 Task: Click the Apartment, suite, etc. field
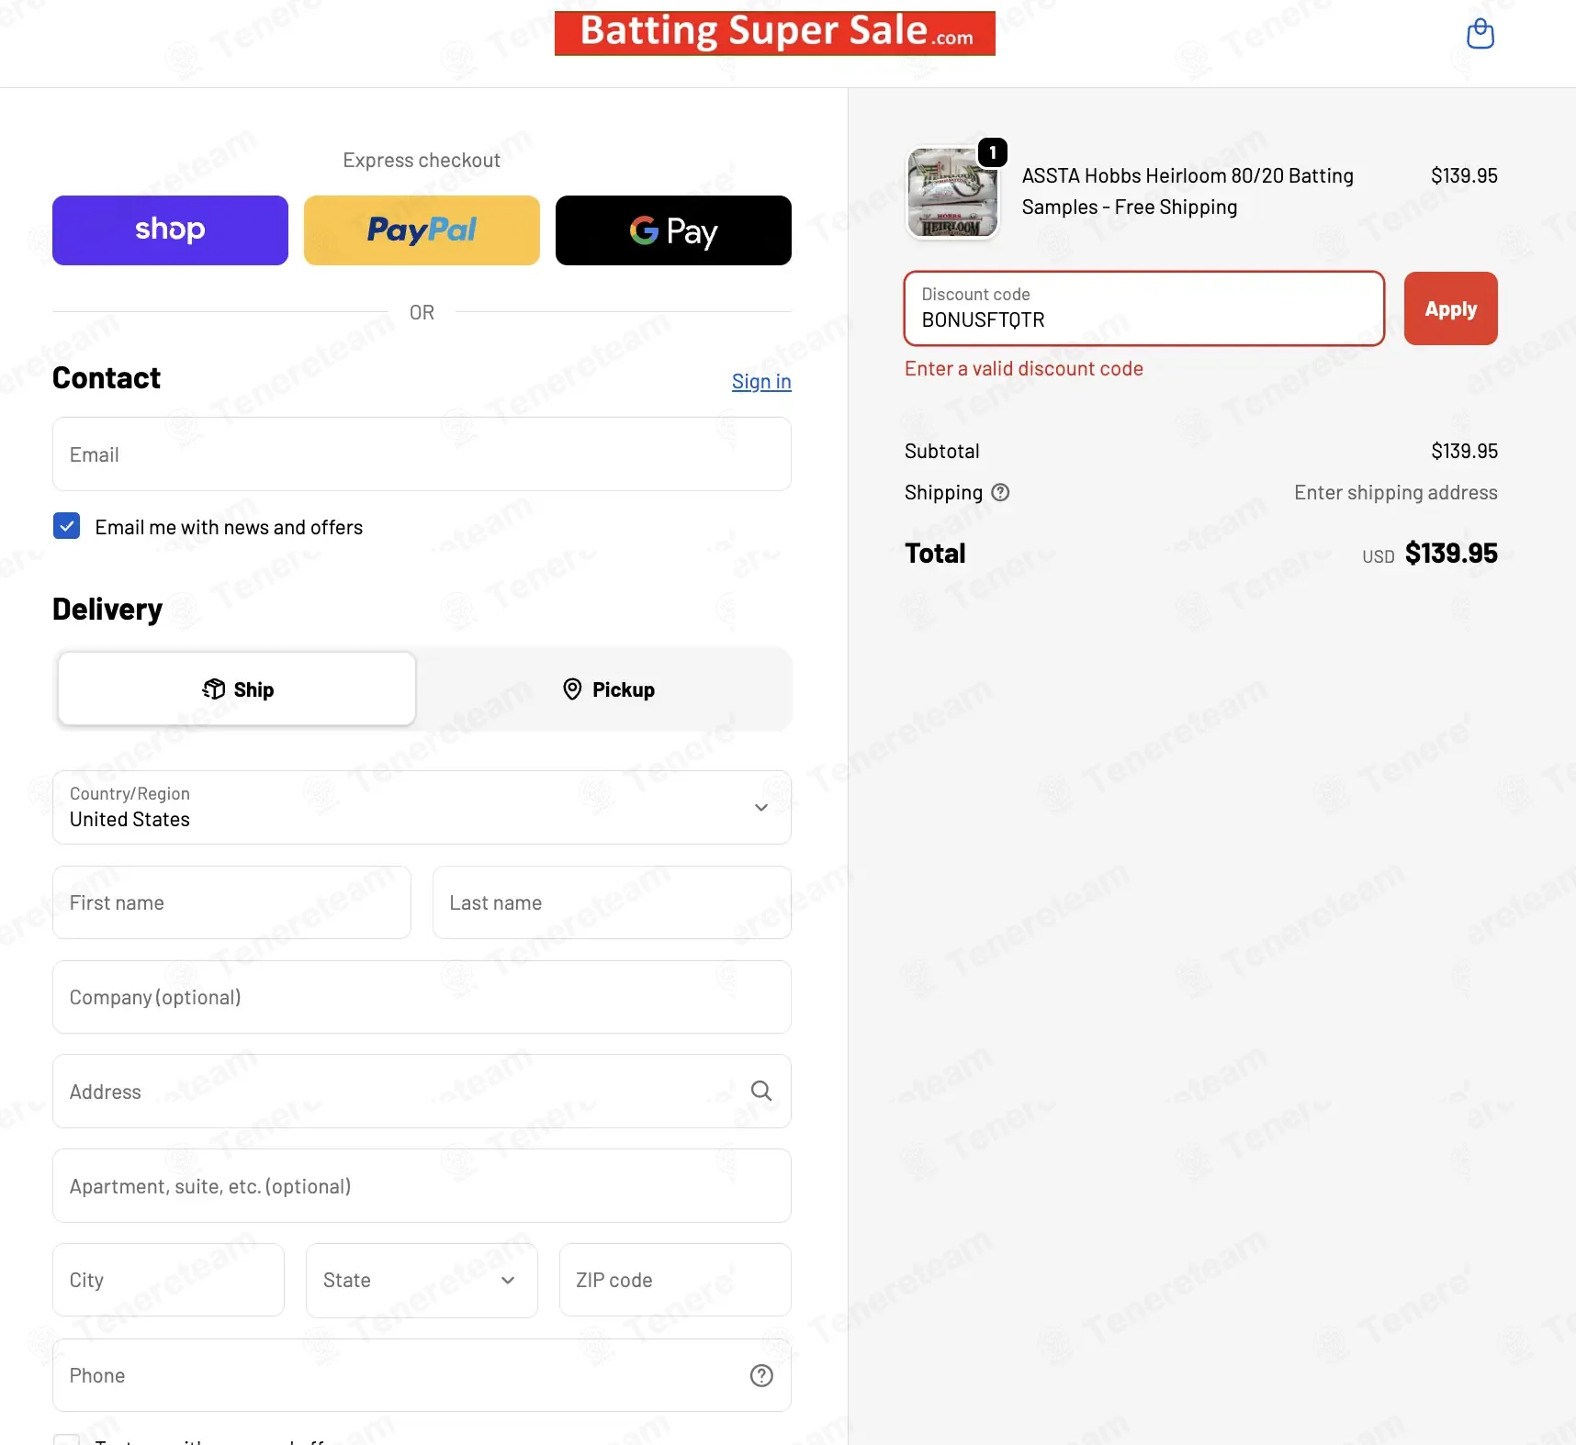(422, 1186)
